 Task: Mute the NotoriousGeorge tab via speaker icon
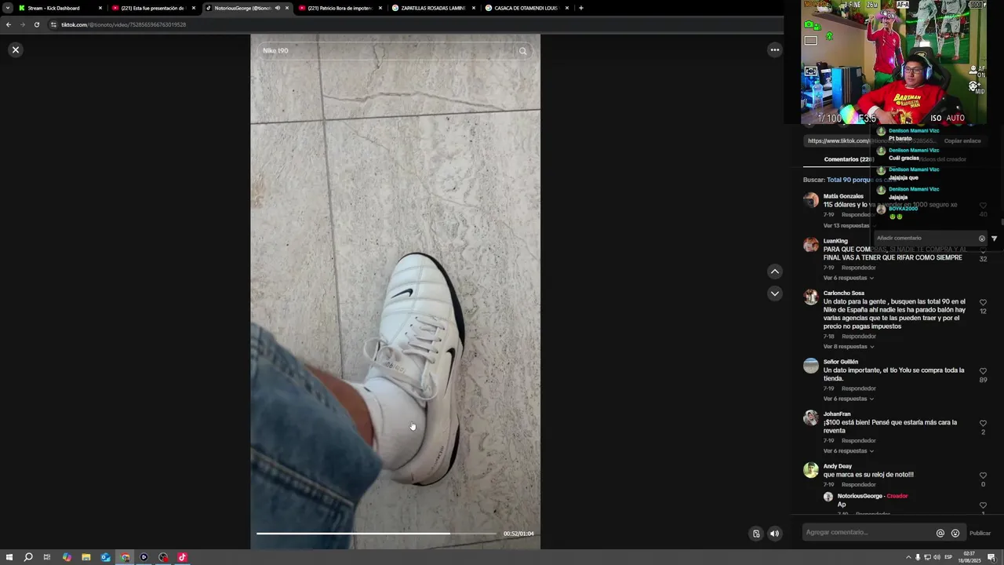tap(277, 8)
